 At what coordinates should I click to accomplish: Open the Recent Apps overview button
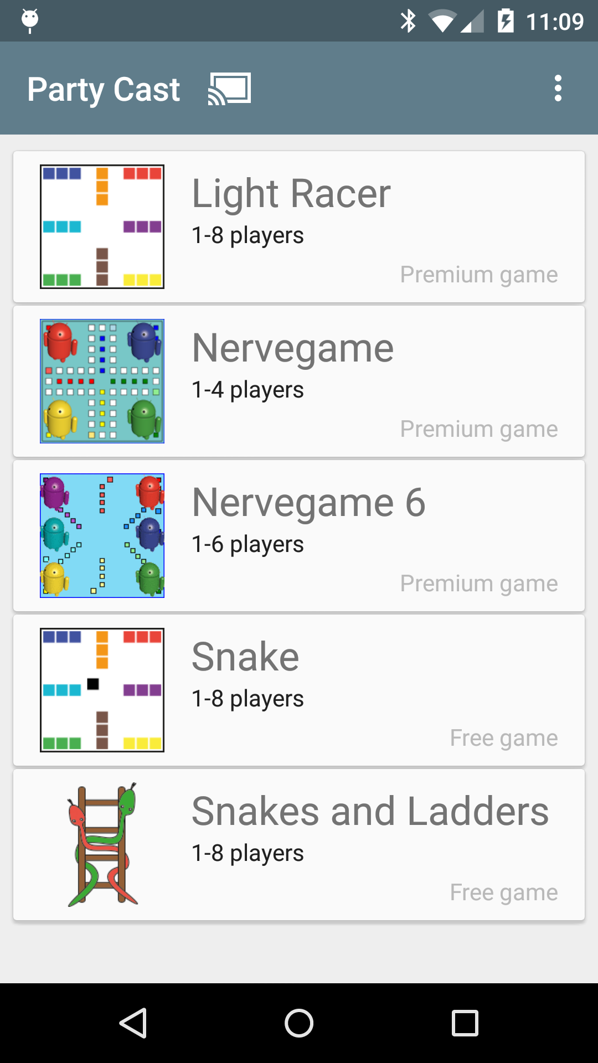465,1023
